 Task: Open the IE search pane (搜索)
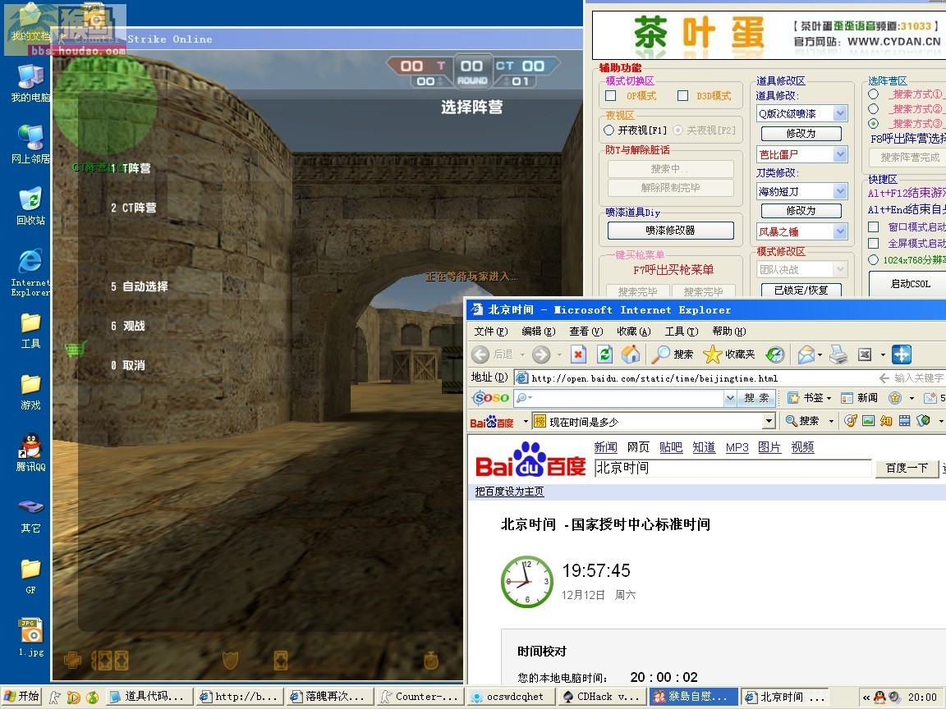[x=673, y=354]
